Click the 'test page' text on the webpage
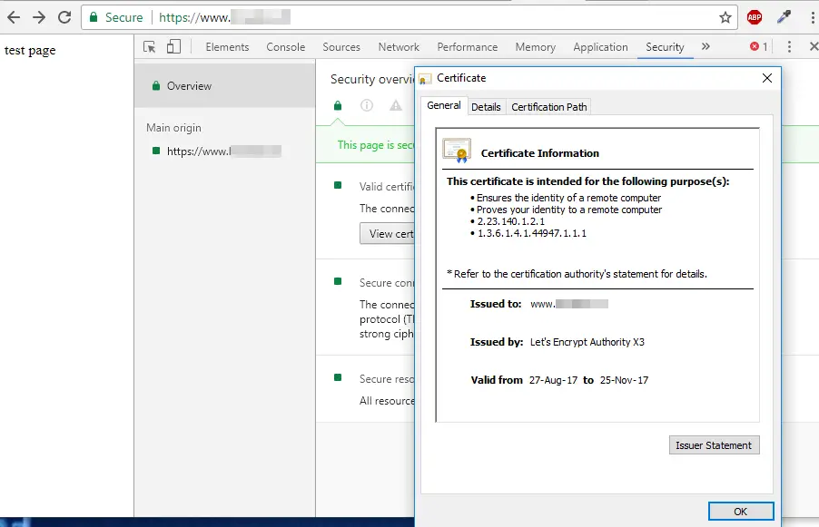Viewport: 819px width, 527px height. click(30, 51)
